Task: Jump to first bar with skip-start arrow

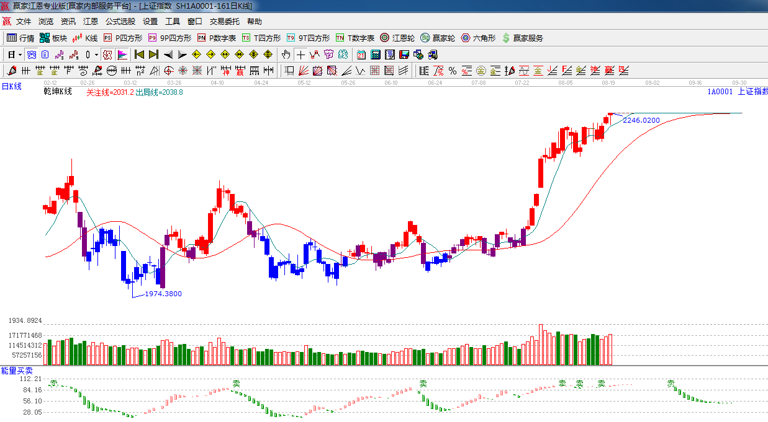Action: tap(139, 55)
